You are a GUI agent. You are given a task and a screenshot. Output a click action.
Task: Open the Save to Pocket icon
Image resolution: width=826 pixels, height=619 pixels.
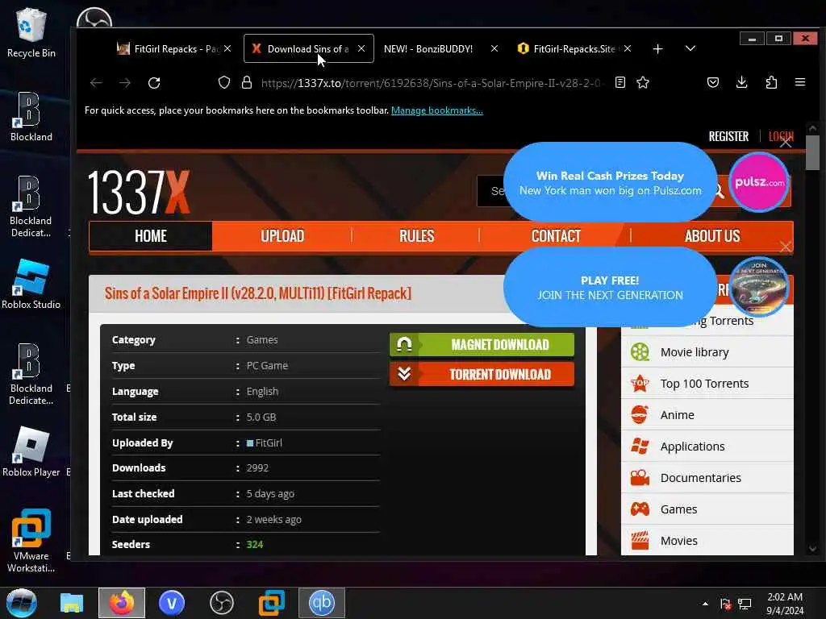(713, 83)
